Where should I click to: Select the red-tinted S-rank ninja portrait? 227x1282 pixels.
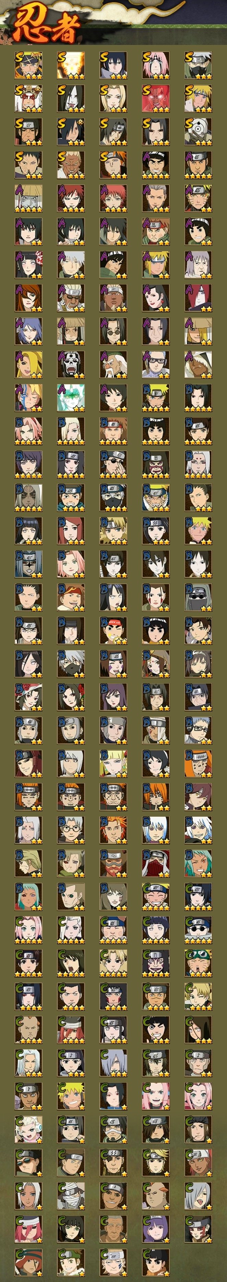[x=156, y=98]
